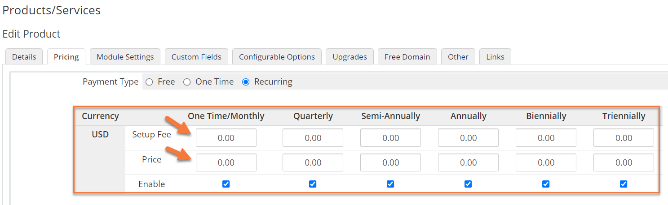Screen dimensions: 668x205
Task: Open the Module Settings tab
Action: pyautogui.click(x=125, y=57)
